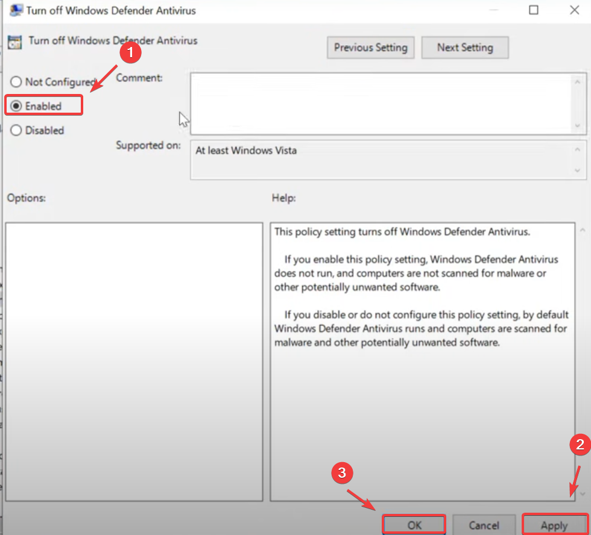Click the Help text 'This policy setting turns off'
Viewport: 591px width, 535px height.
[x=402, y=231]
